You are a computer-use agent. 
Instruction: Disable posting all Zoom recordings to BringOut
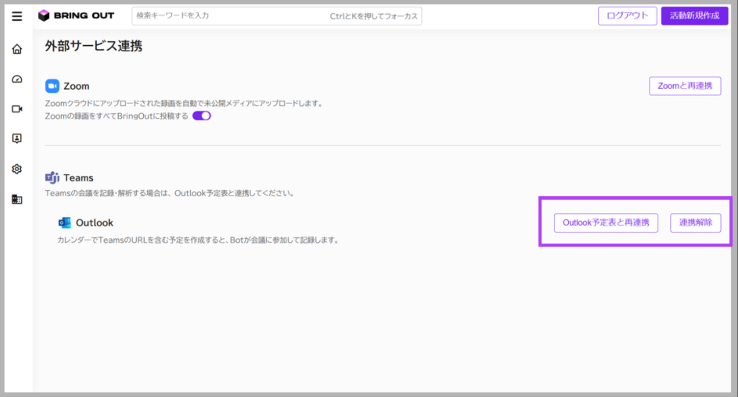[202, 116]
